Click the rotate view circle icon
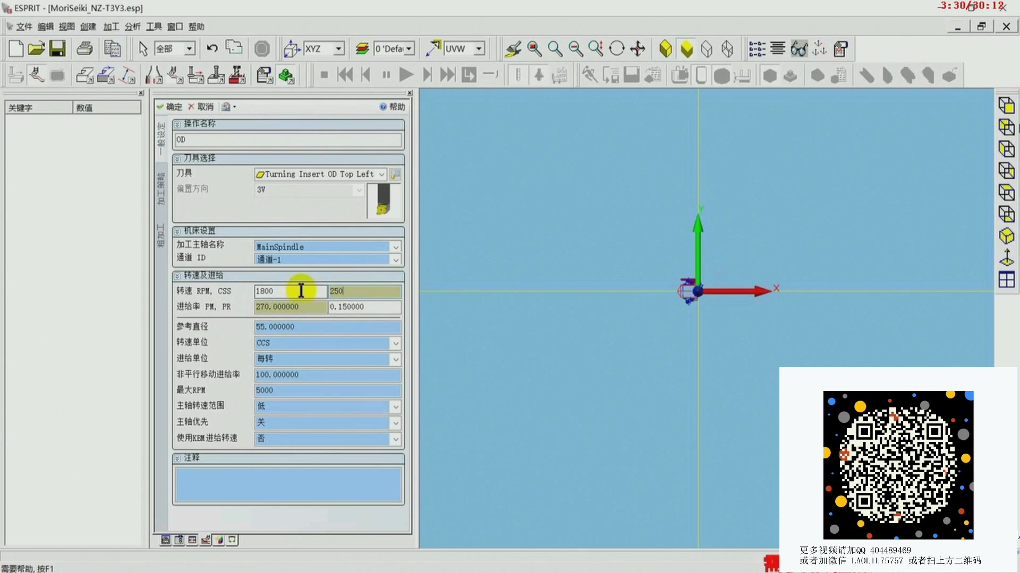Image resolution: width=1020 pixels, height=573 pixels. point(617,49)
